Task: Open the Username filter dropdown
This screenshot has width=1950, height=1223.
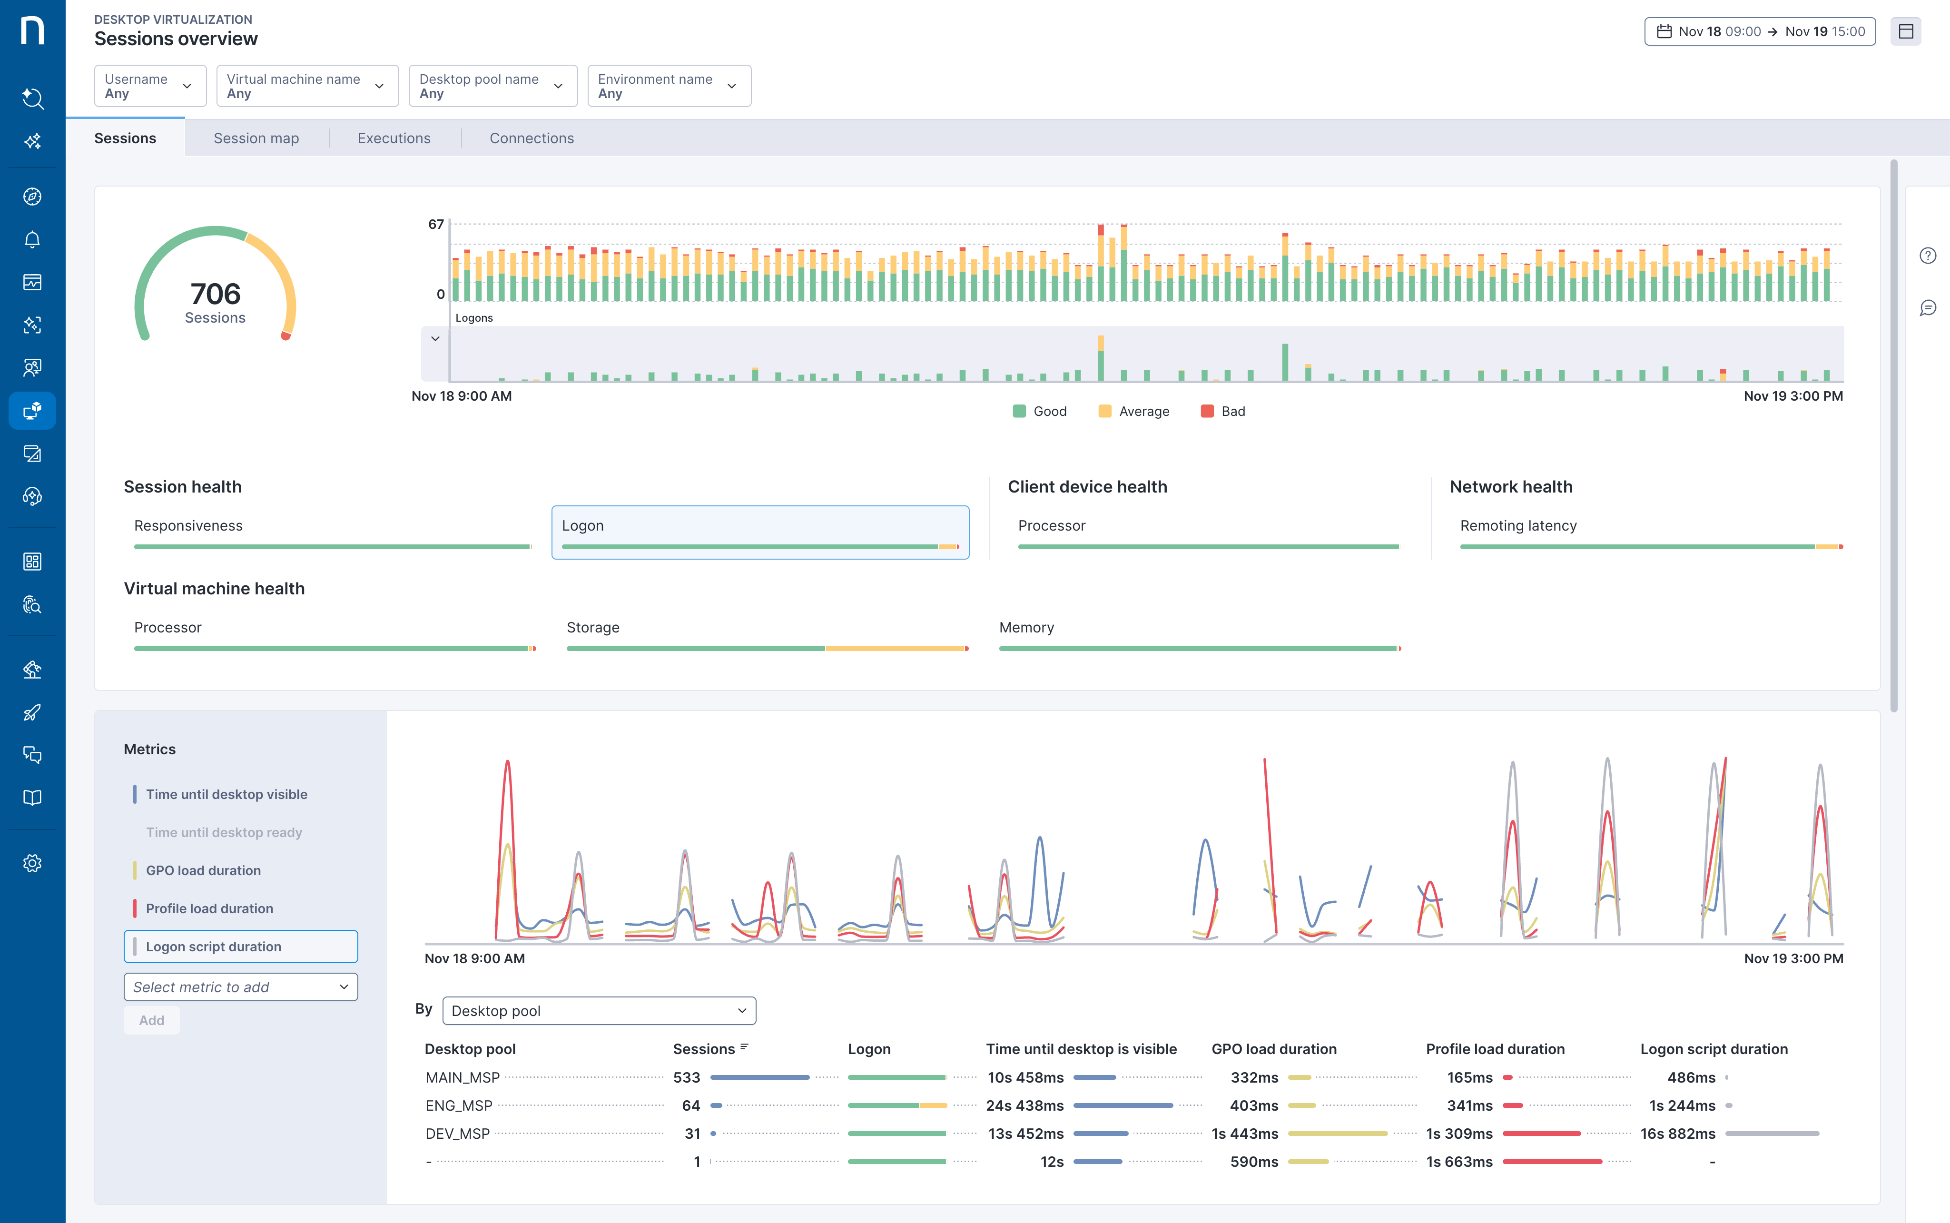Action: (x=149, y=86)
